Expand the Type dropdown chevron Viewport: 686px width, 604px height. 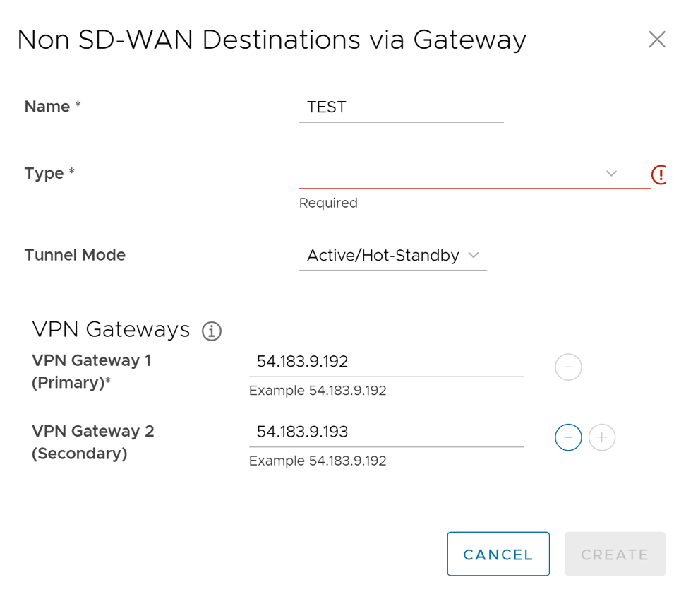(611, 174)
